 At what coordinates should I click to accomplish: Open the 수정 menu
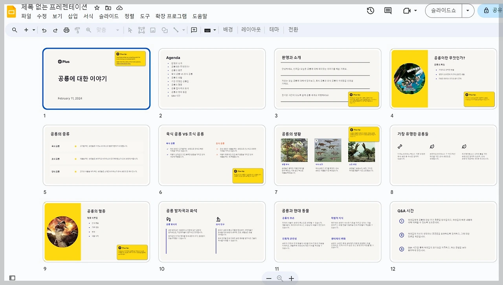(x=42, y=16)
